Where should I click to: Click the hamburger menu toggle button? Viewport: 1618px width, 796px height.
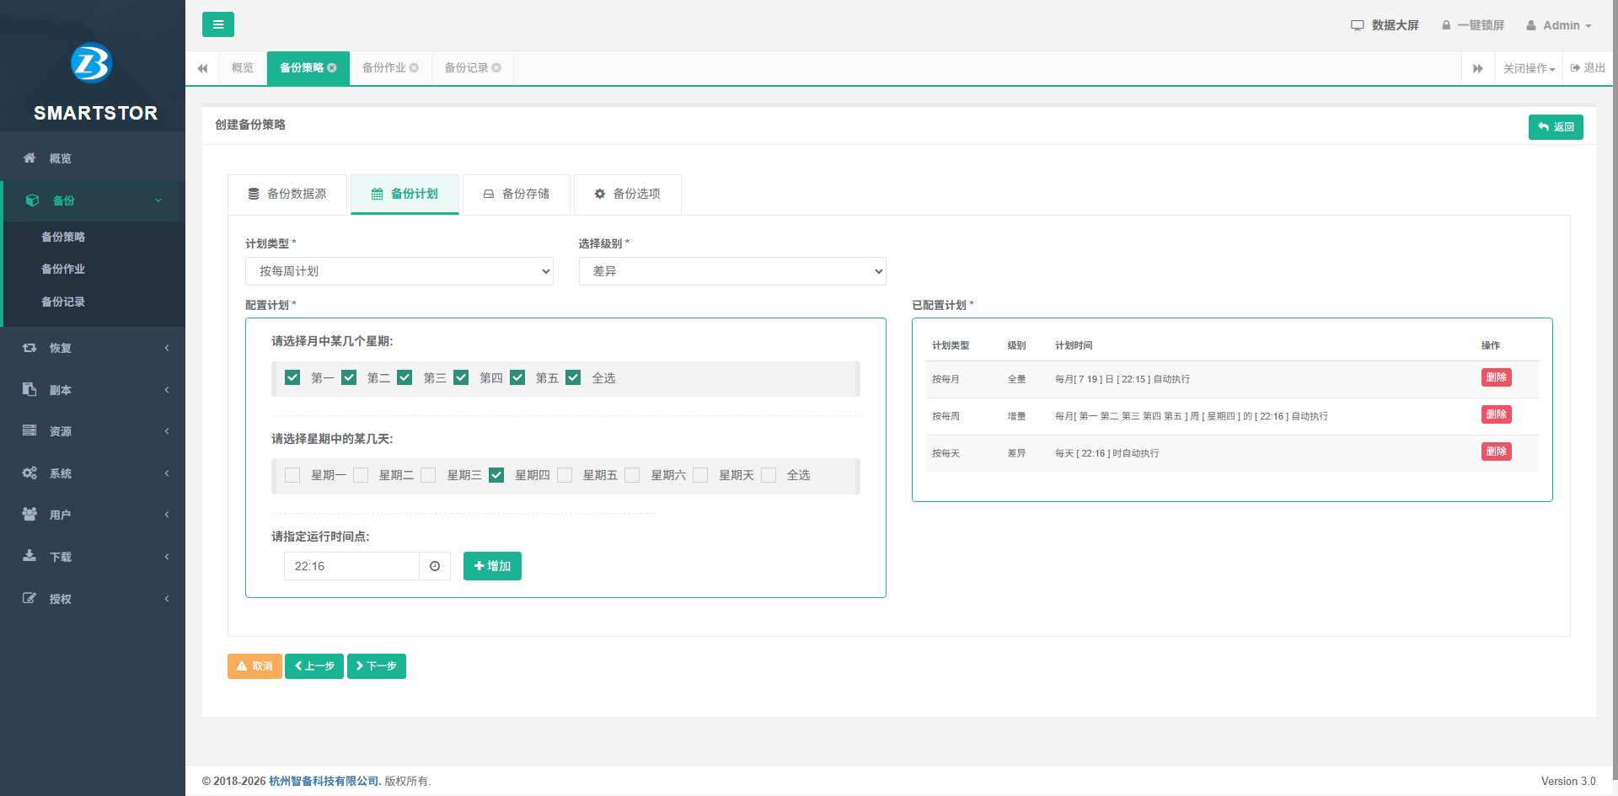218,24
